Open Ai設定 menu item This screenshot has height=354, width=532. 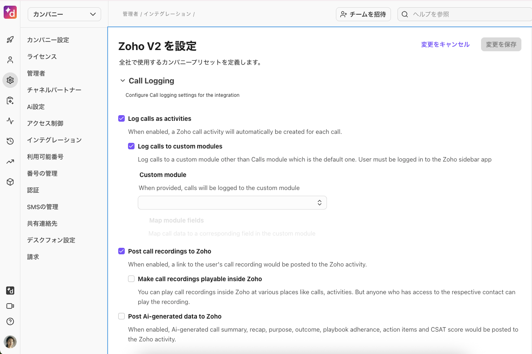[36, 107]
